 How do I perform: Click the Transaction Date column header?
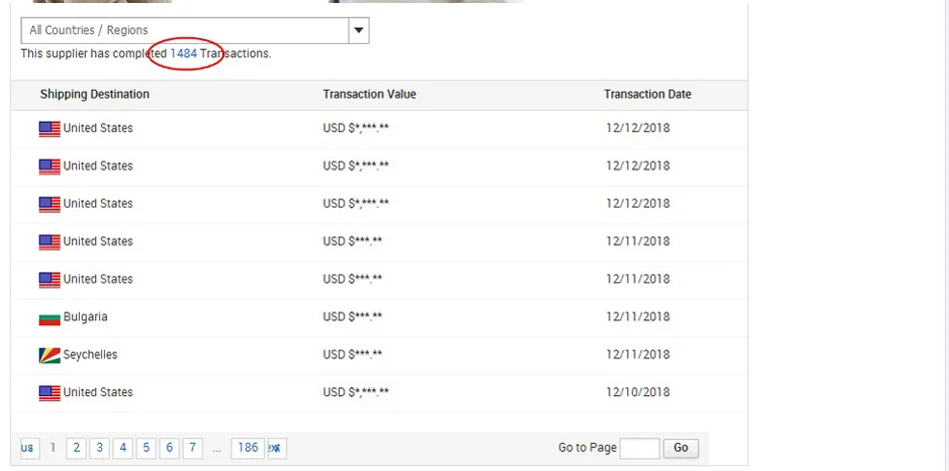647,95
